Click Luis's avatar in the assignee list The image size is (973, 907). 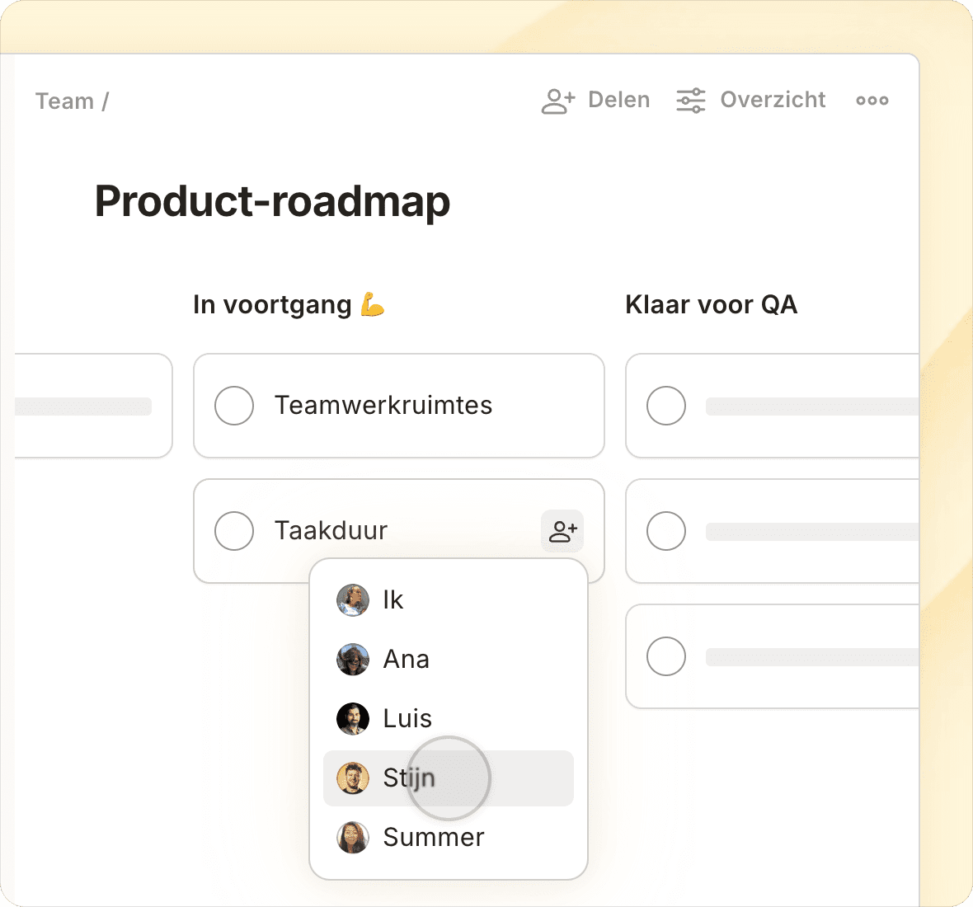(x=352, y=718)
